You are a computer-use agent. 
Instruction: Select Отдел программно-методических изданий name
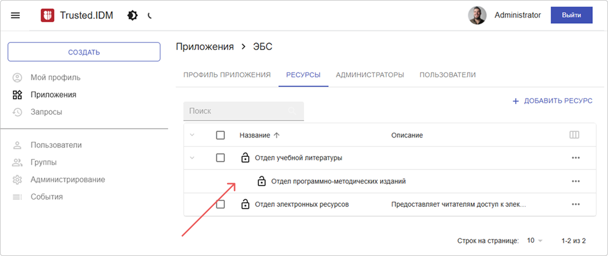338,181
